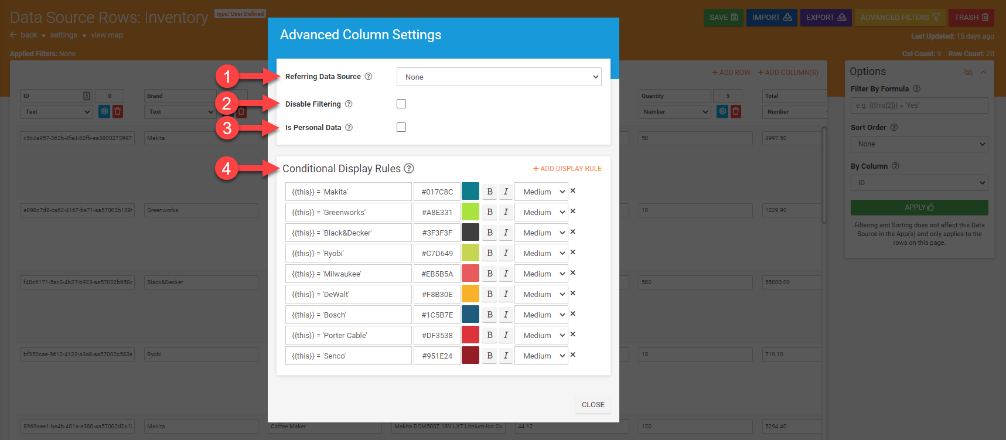Delete the 'Porter Cable' display rule

573,334
